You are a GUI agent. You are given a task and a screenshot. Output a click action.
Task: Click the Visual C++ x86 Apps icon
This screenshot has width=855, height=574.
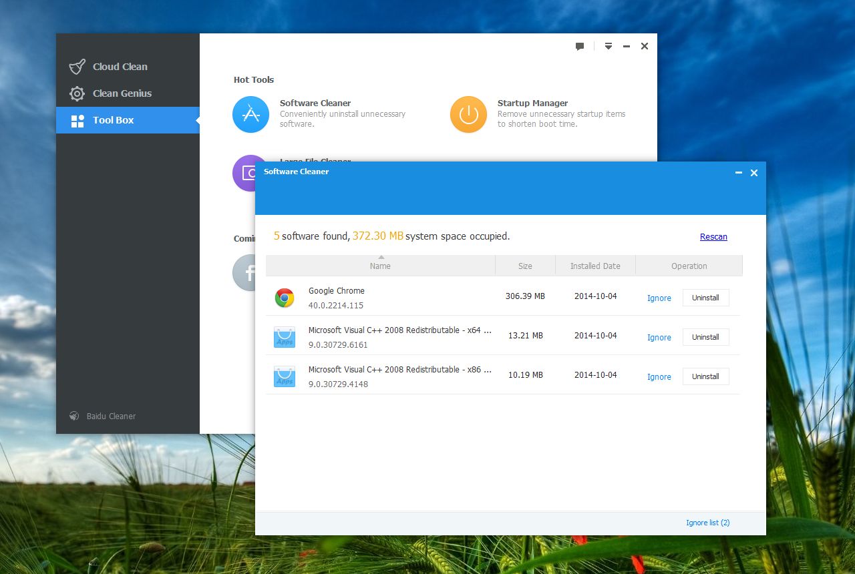point(285,376)
